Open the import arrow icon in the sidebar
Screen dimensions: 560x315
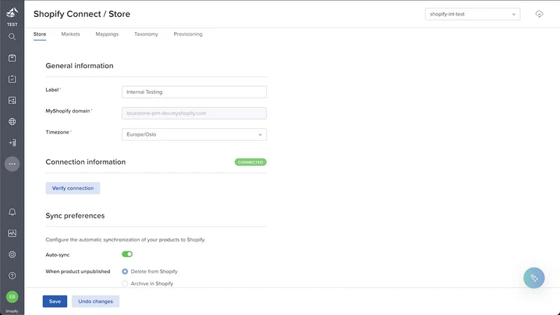click(x=12, y=143)
